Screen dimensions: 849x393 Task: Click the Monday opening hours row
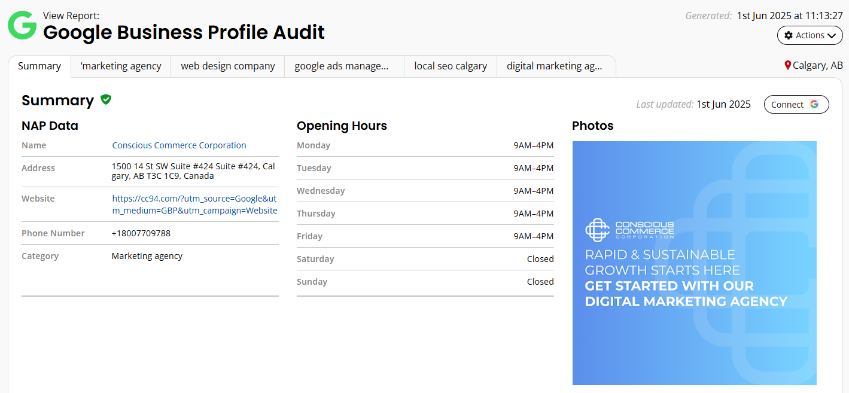[x=425, y=145]
